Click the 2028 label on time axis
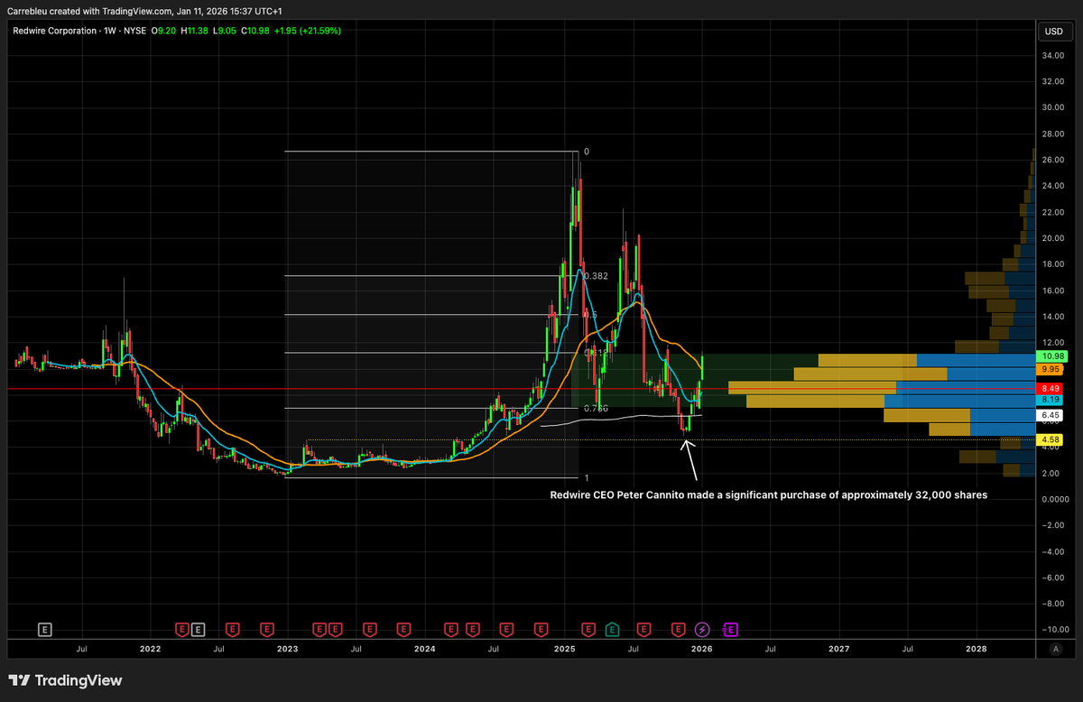The width and height of the screenshot is (1083, 702). point(976,649)
